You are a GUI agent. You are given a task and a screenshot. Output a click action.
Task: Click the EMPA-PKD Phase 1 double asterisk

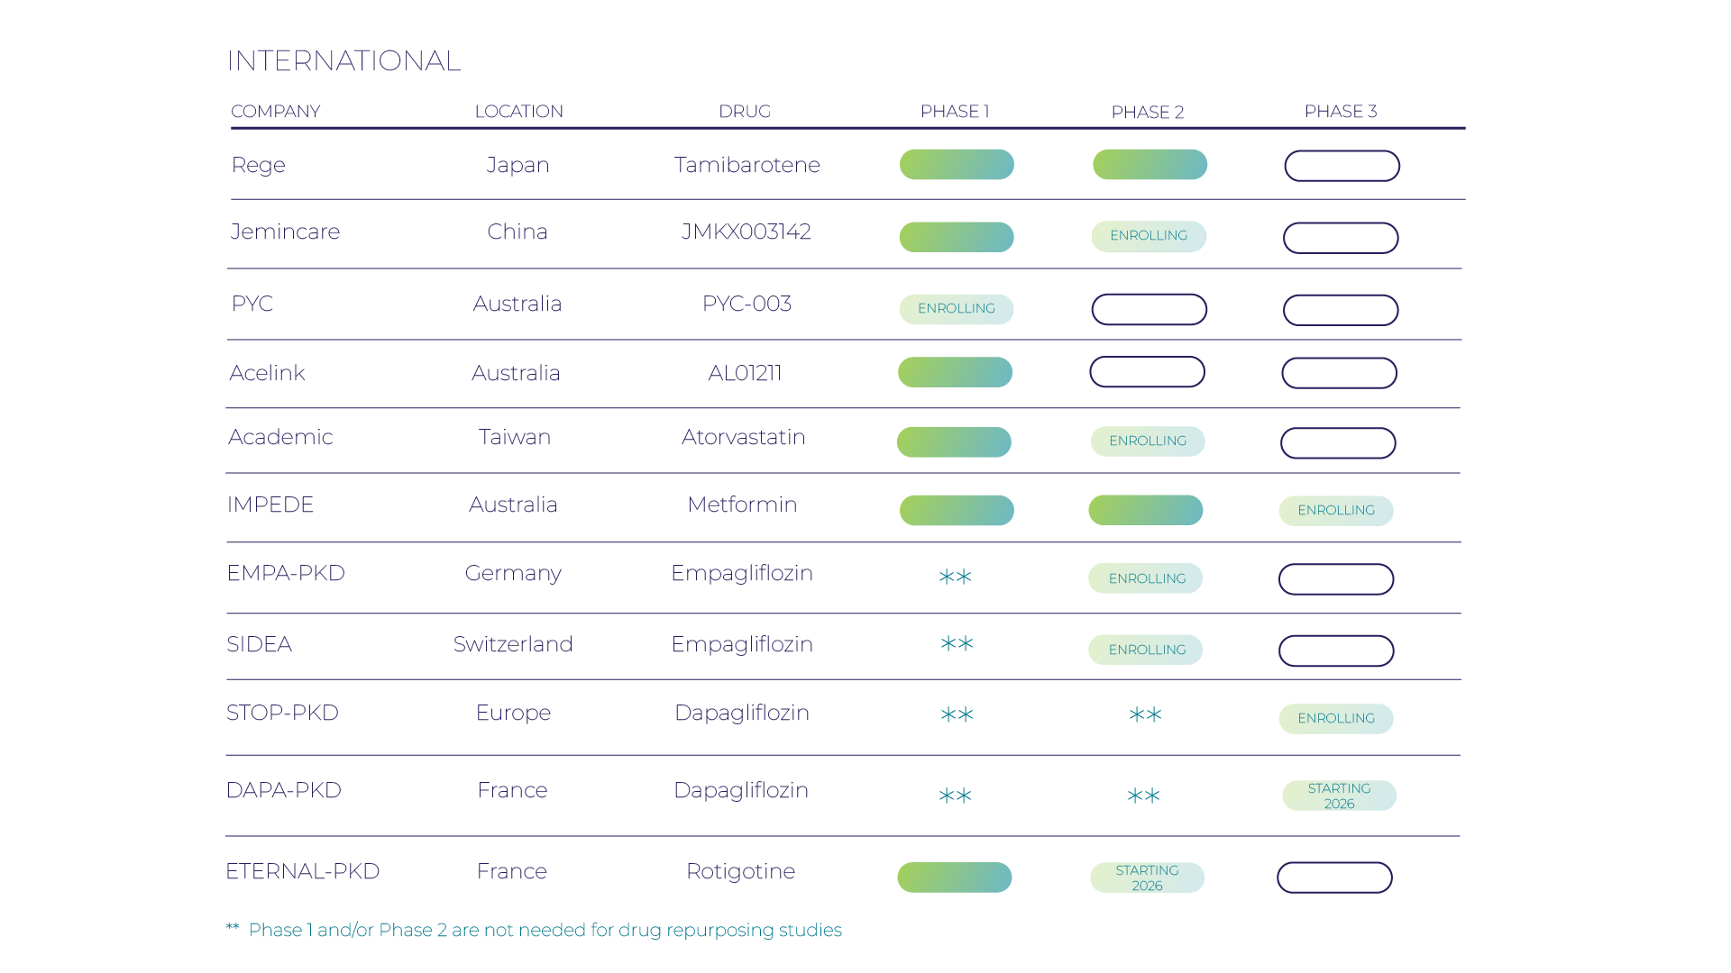click(x=955, y=577)
